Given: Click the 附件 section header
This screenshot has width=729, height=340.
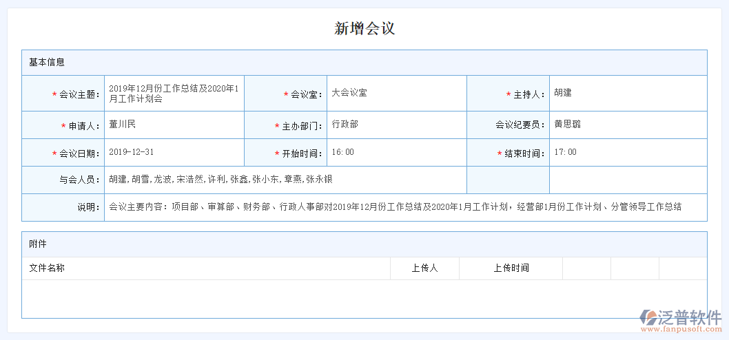Looking at the screenshot, I should tap(38, 244).
